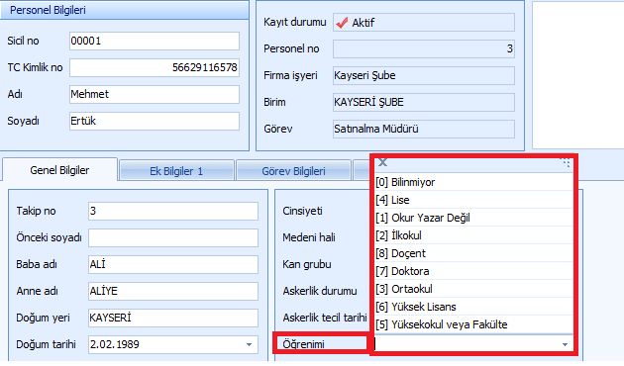Close the education dropdown list with X
Screen dimensions: 624x366
pyautogui.click(x=383, y=162)
